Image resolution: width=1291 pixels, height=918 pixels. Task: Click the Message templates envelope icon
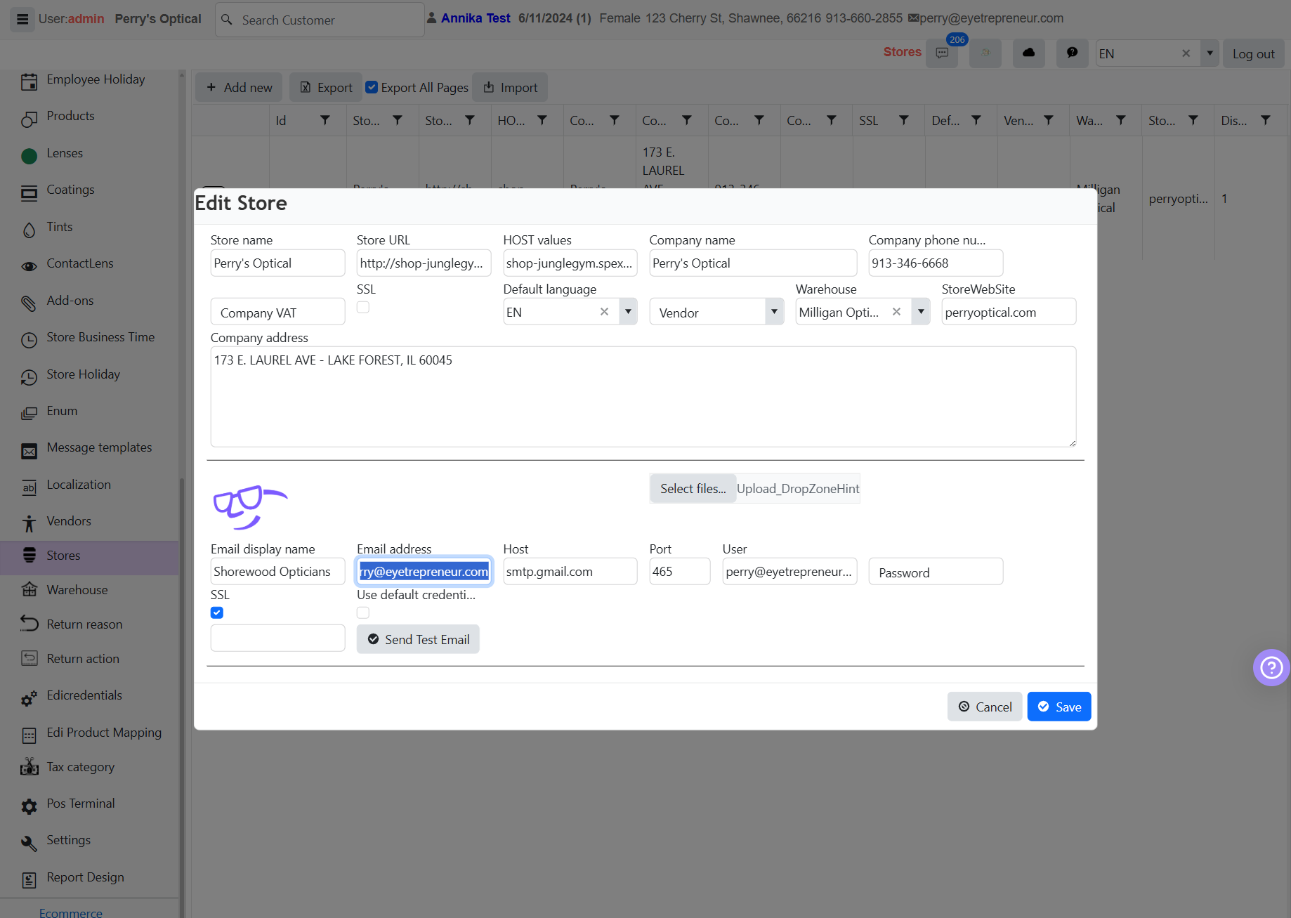coord(29,451)
